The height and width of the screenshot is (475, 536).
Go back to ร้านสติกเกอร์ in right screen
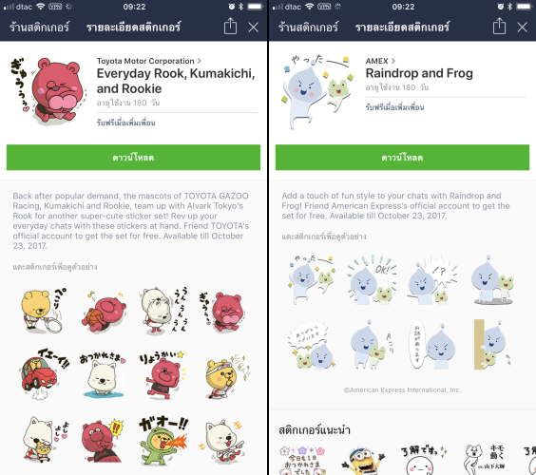coord(308,27)
